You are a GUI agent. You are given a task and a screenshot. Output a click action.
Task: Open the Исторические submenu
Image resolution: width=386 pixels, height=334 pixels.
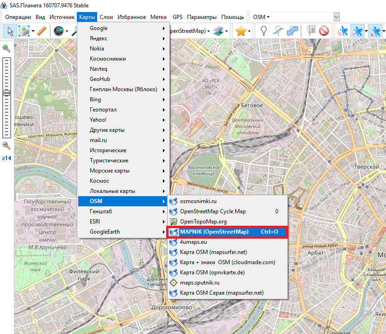click(124, 150)
